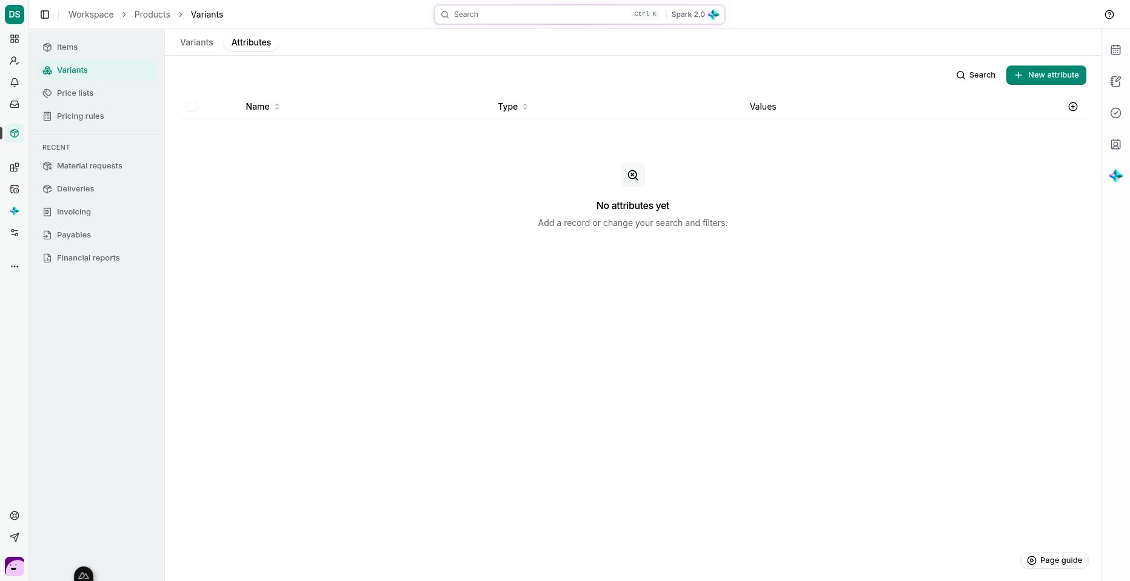Open the contacts icon in right rail
Image resolution: width=1130 pixels, height=581 pixels.
pos(1115,144)
